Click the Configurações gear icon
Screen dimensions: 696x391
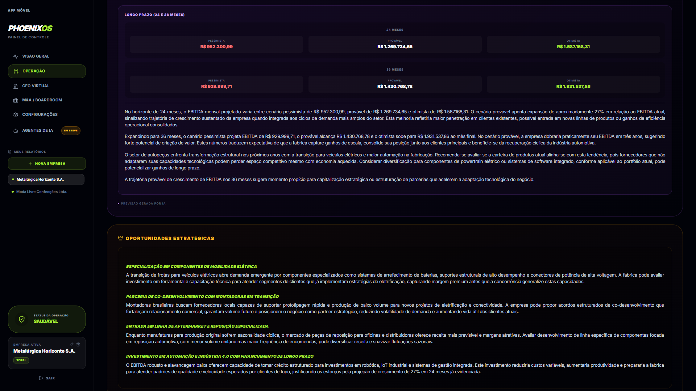pos(16,115)
